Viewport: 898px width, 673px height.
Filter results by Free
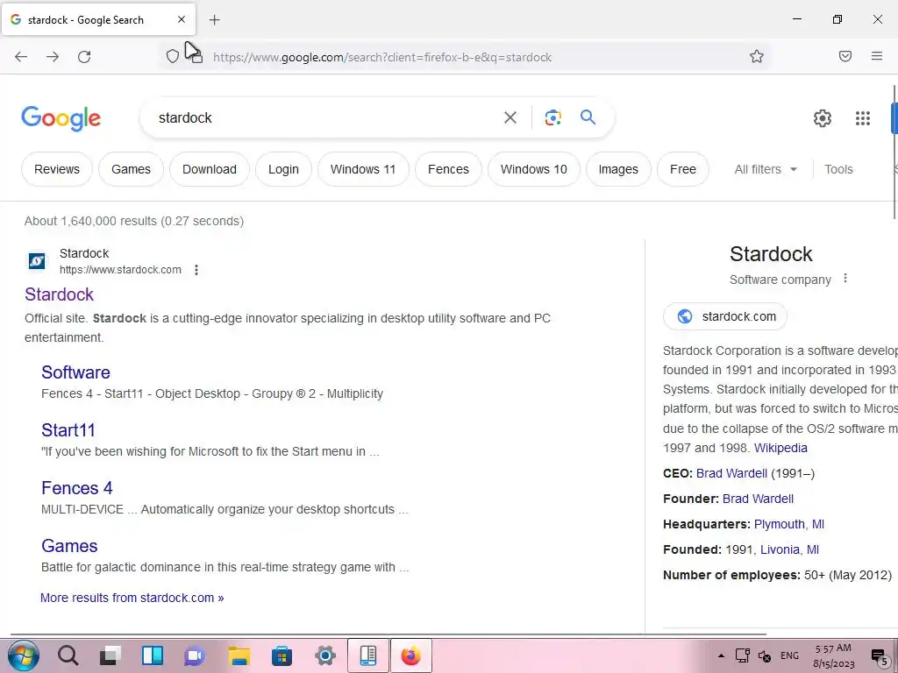point(682,169)
